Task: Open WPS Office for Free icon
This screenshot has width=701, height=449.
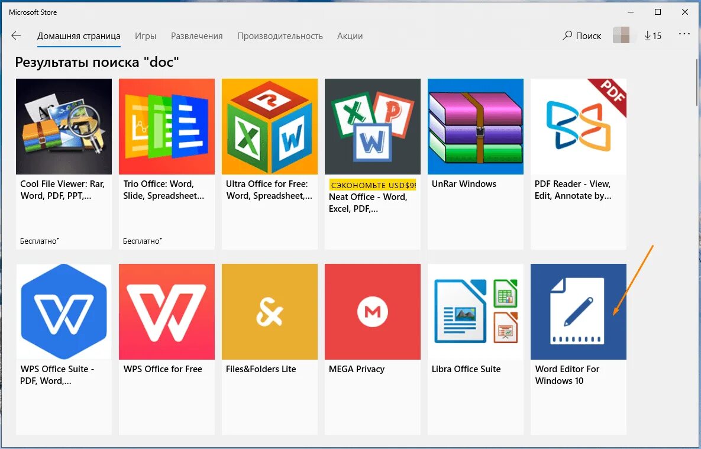Action: coord(167,312)
